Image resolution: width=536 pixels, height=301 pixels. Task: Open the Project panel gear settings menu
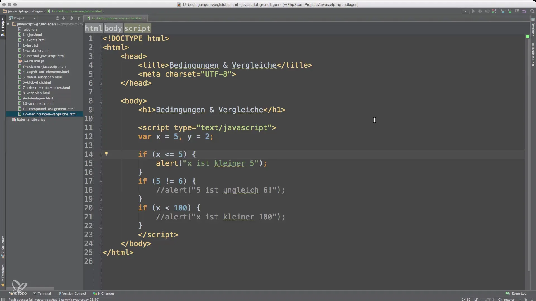tap(72, 18)
